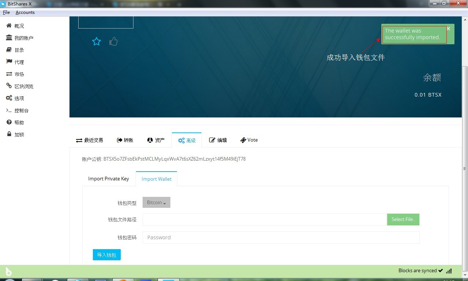Switch to 最近交易 tab

coord(90,140)
